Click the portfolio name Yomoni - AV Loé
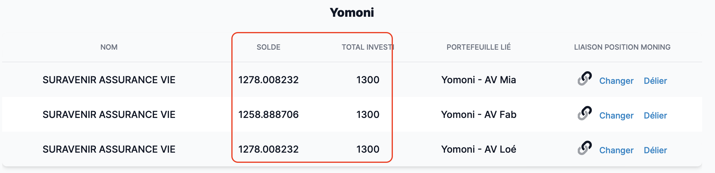The width and height of the screenshot is (715, 173). (x=479, y=149)
